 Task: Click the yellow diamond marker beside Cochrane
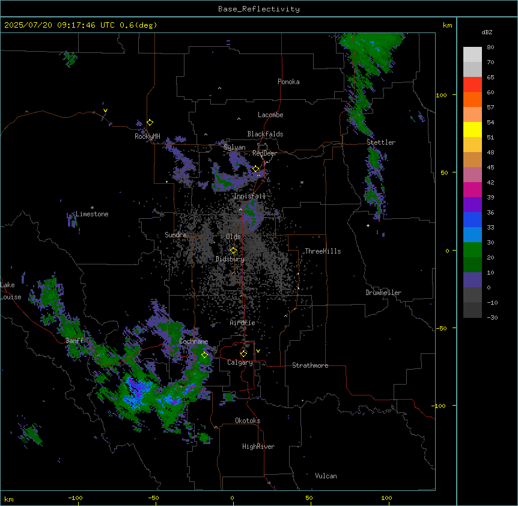coord(204,355)
